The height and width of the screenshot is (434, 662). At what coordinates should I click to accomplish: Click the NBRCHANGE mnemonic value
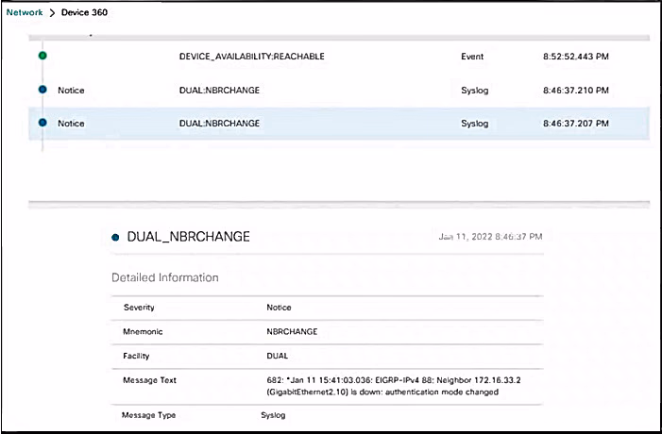point(292,331)
